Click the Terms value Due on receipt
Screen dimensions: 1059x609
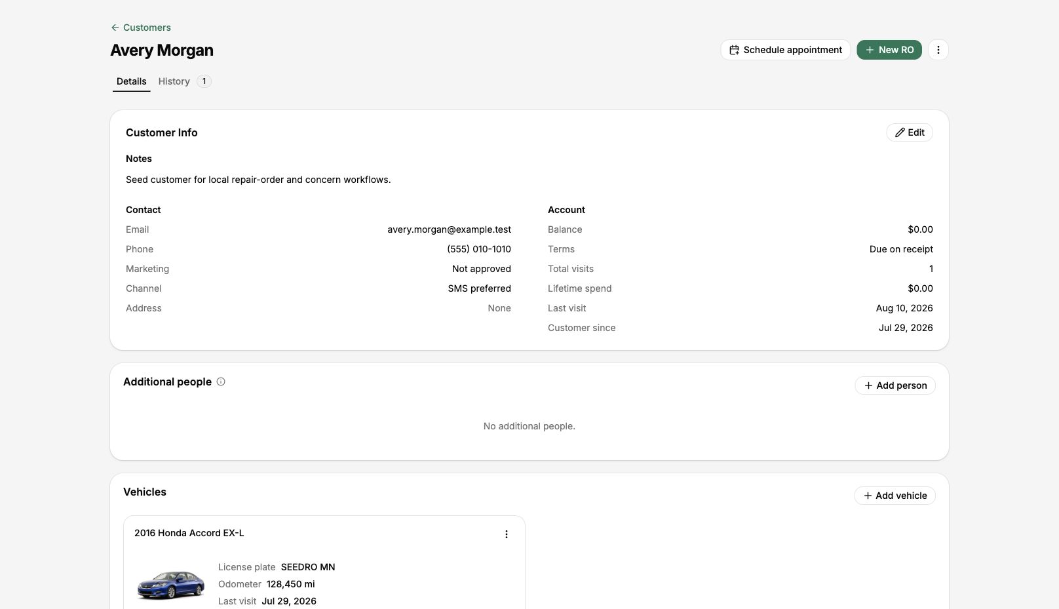901,249
